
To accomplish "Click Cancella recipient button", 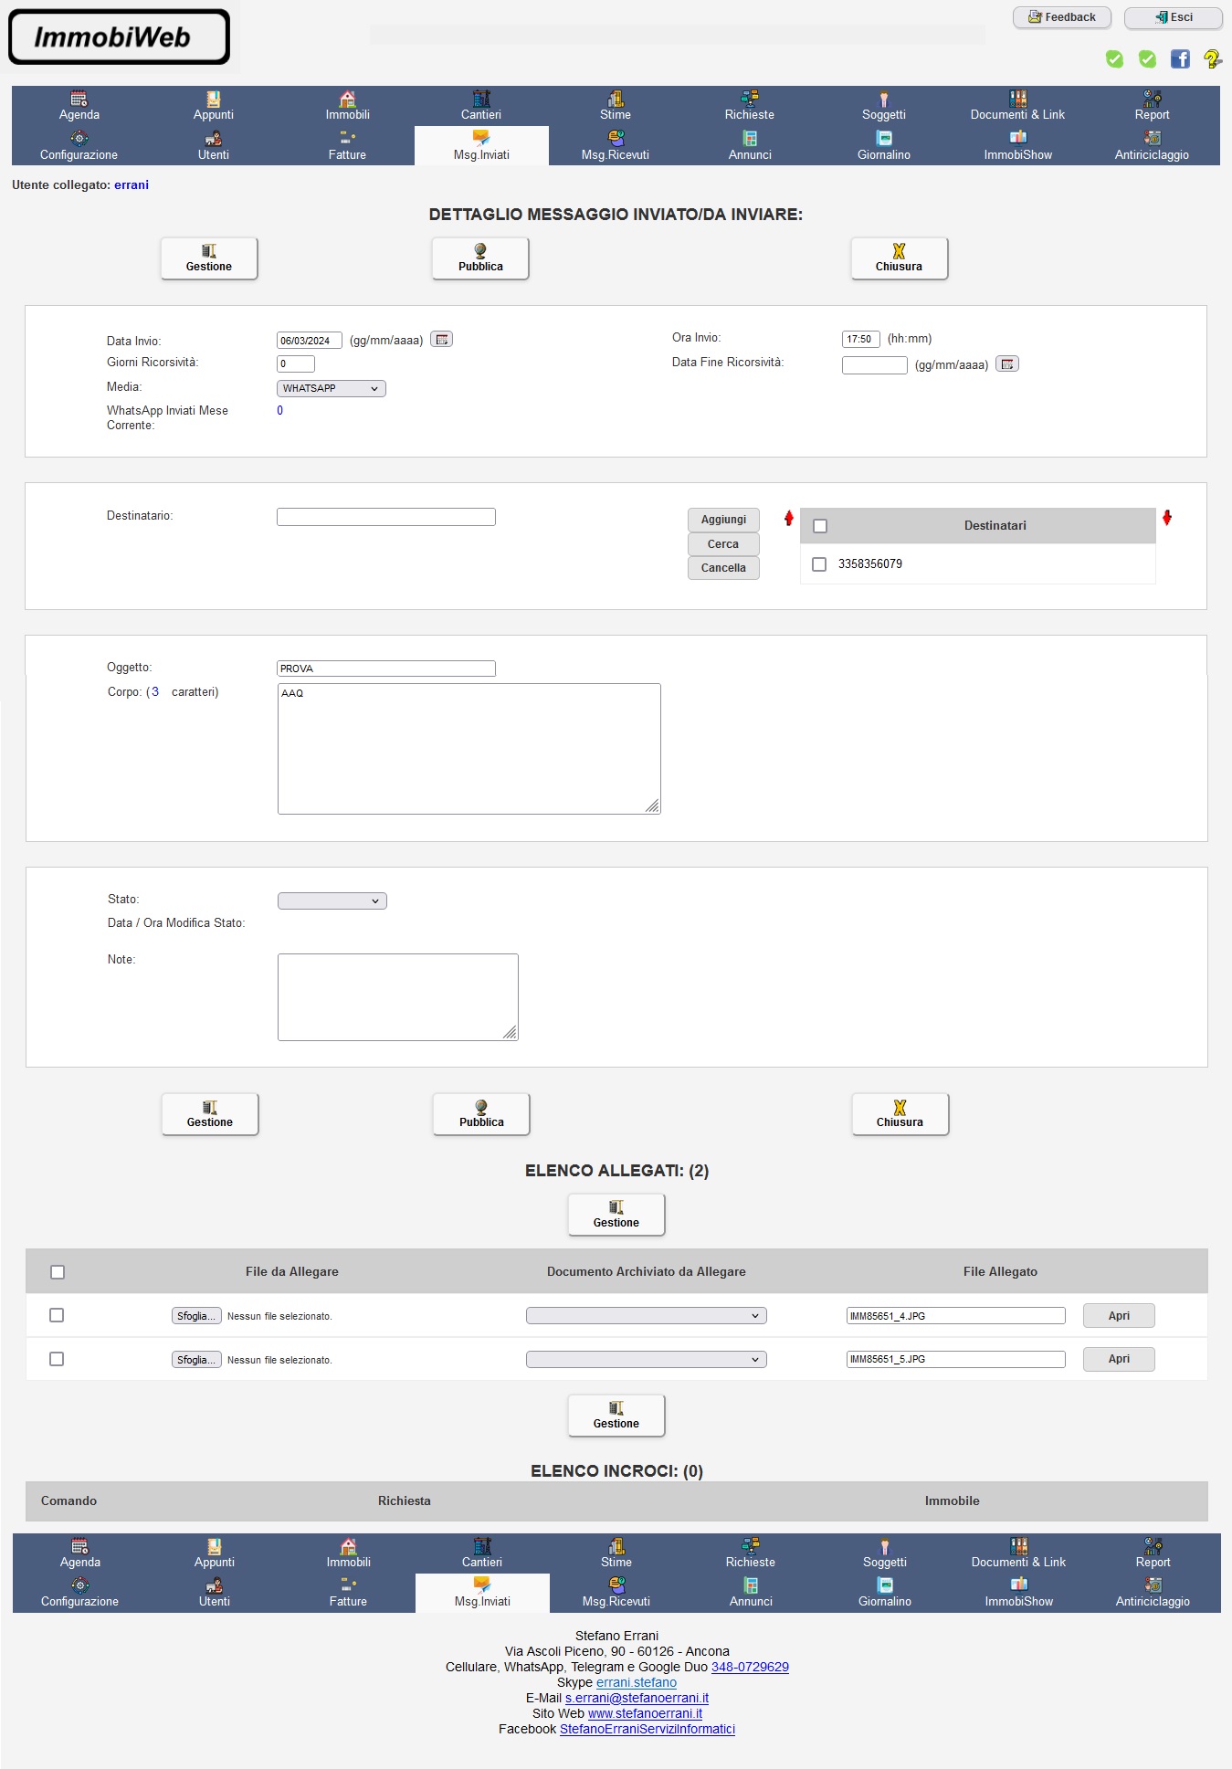I will click(x=723, y=568).
